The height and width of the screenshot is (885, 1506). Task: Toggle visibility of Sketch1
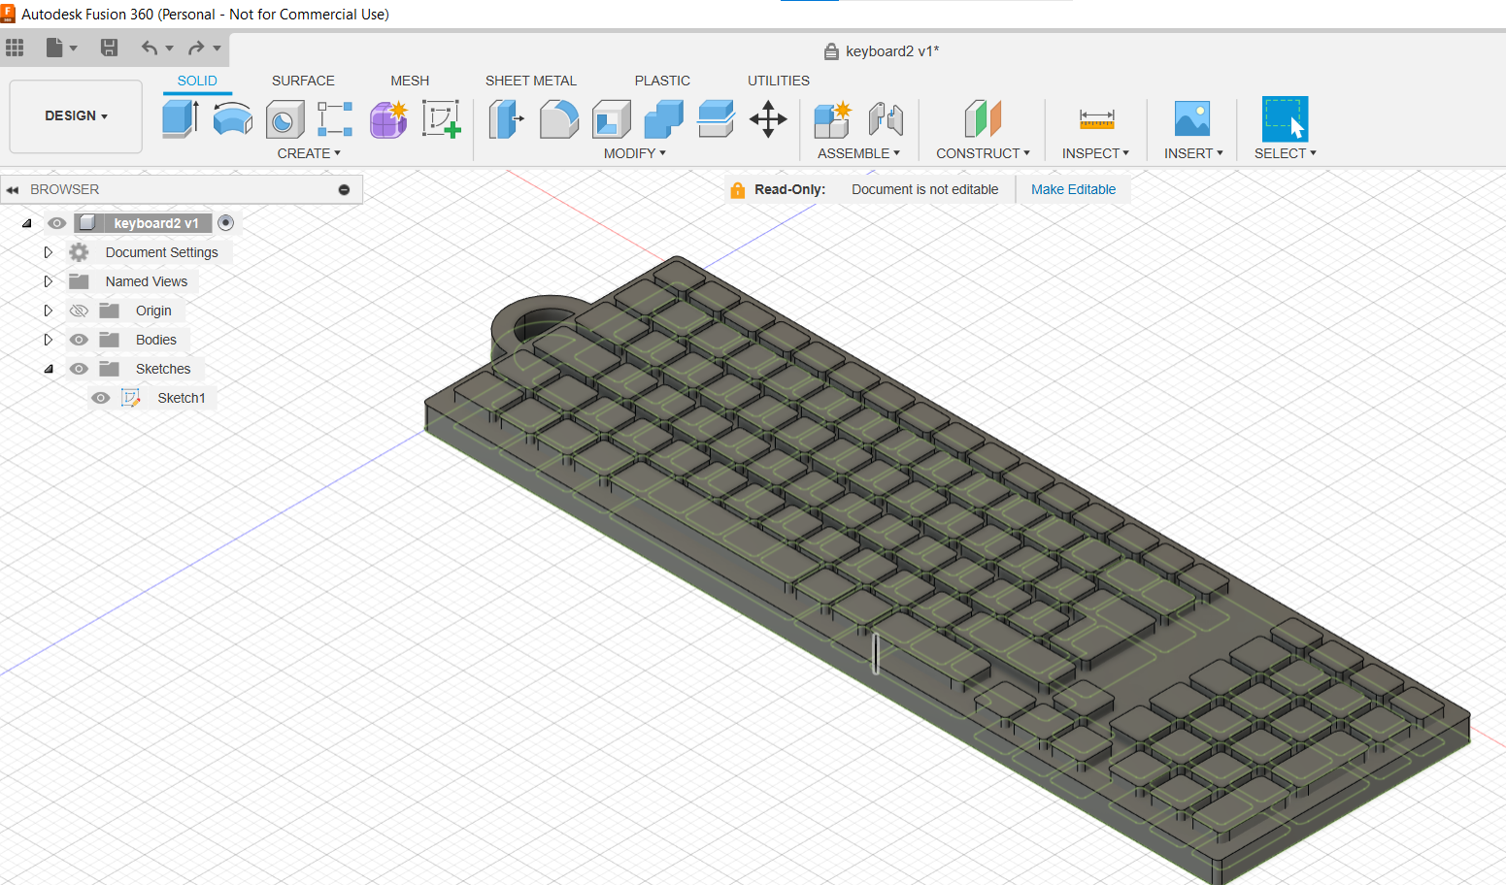point(101,397)
